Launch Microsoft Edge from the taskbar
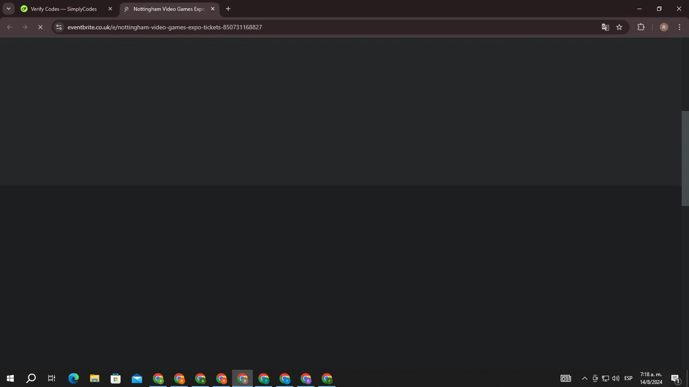689x387 pixels. pos(73,378)
